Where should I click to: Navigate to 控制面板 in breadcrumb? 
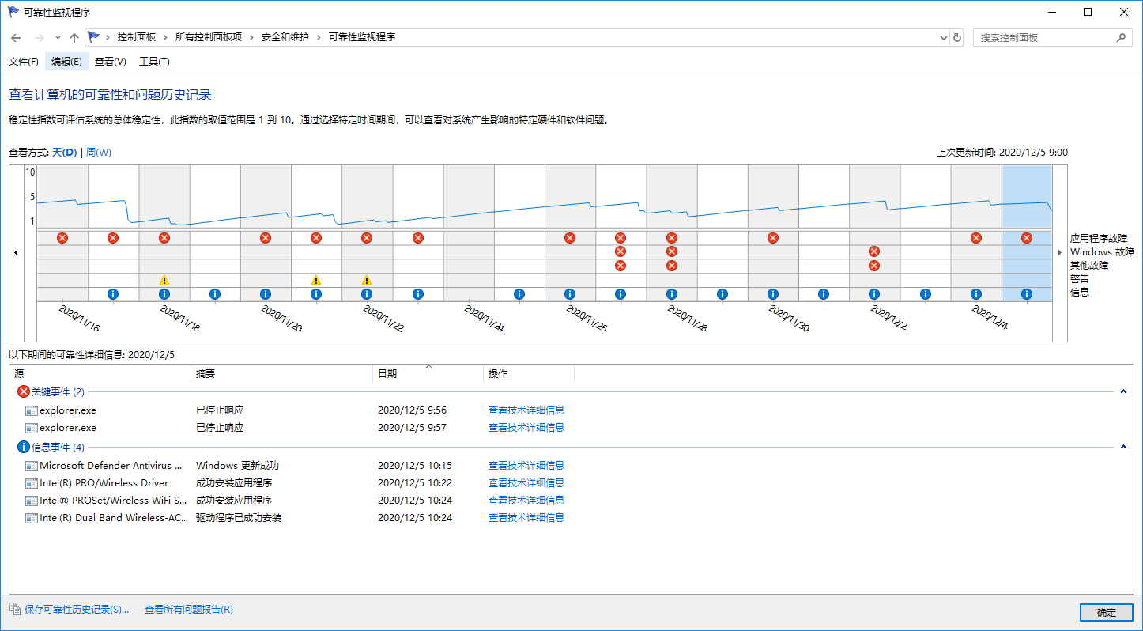click(x=137, y=37)
